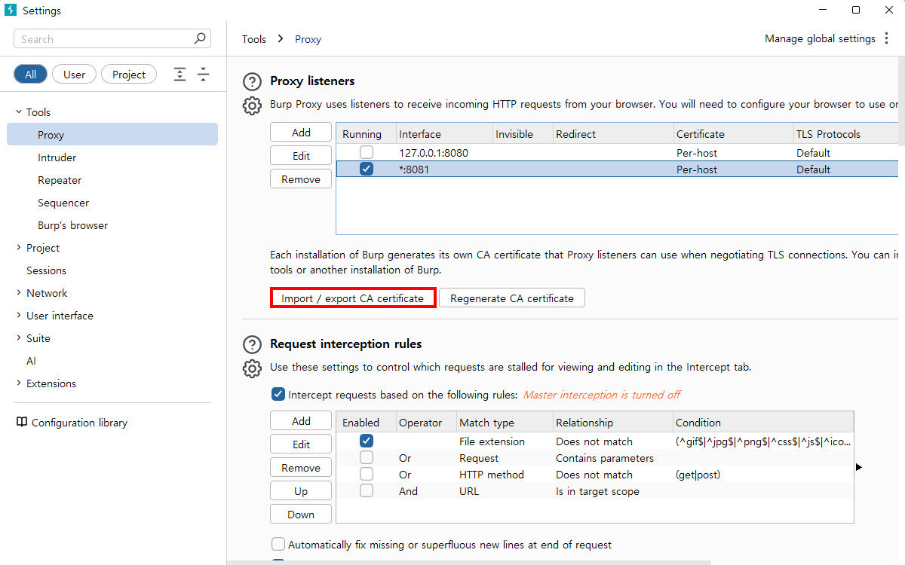Enable the 127.0.0.1:8080 listener Running checkbox
This screenshot has width=905, height=565.
367,153
